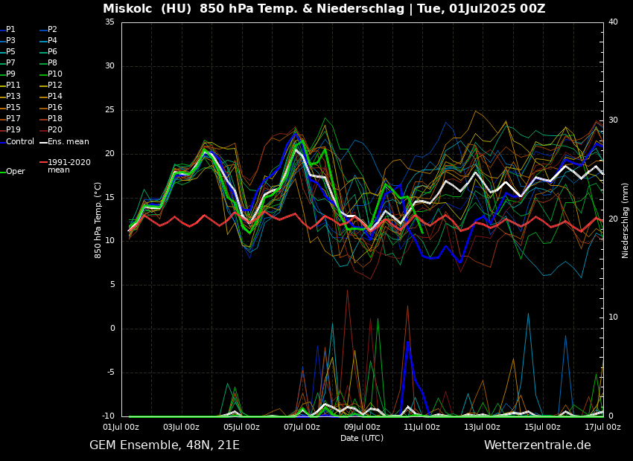Click the 1991-2020 mean legend entry

tap(69, 166)
